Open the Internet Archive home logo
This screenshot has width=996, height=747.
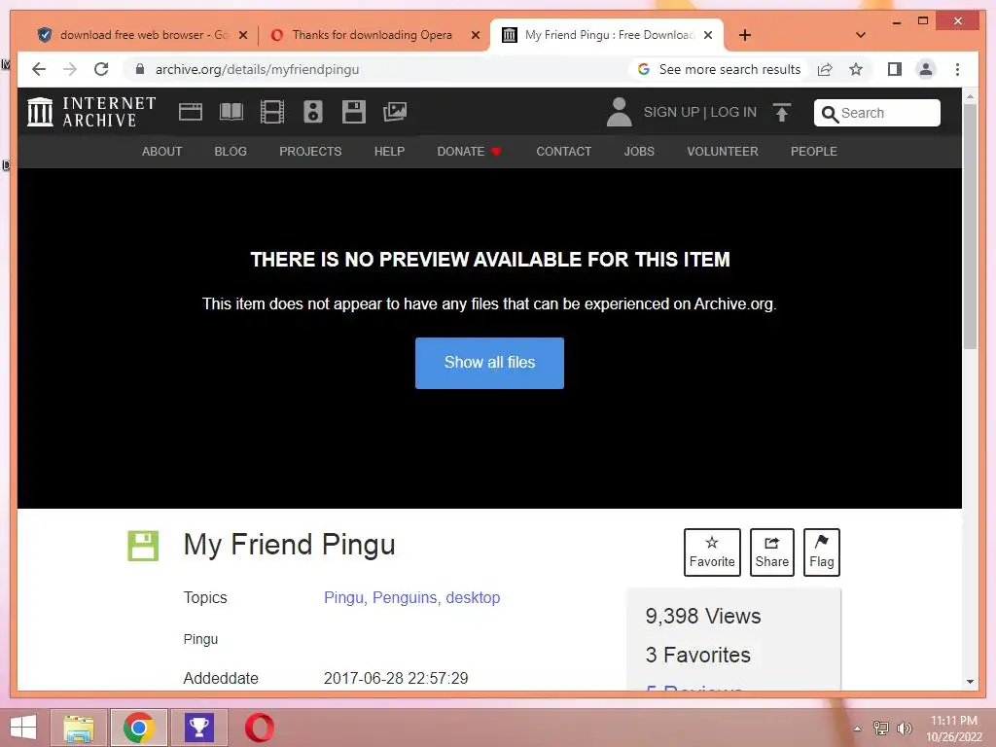click(92, 112)
